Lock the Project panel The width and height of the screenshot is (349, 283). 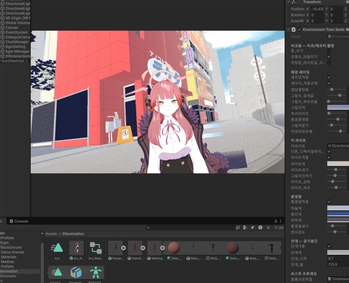(x=276, y=221)
